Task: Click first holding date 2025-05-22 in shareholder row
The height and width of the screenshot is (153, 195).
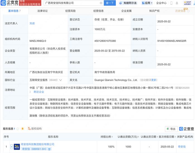Action: tap(167, 147)
